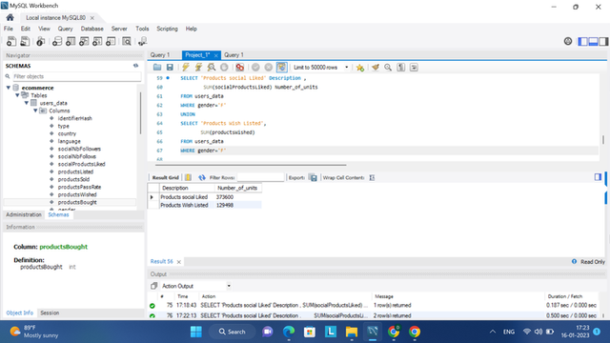Beautify query broom icon
Image resolution: width=610 pixels, height=343 pixels.
pyautogui.click(x=376, y=68)
